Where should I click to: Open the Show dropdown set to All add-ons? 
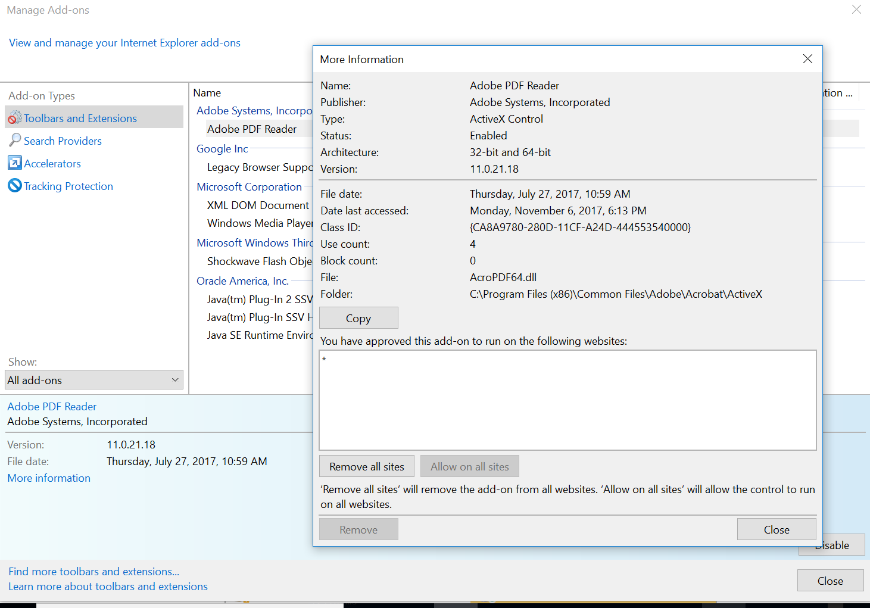pos(94,380)
